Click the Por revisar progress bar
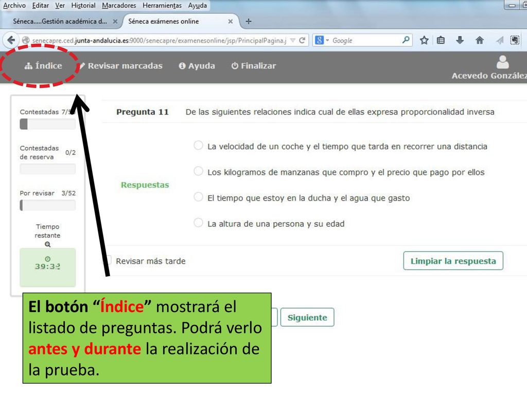This screenshot has height=395, width=527. pos(47,205)
